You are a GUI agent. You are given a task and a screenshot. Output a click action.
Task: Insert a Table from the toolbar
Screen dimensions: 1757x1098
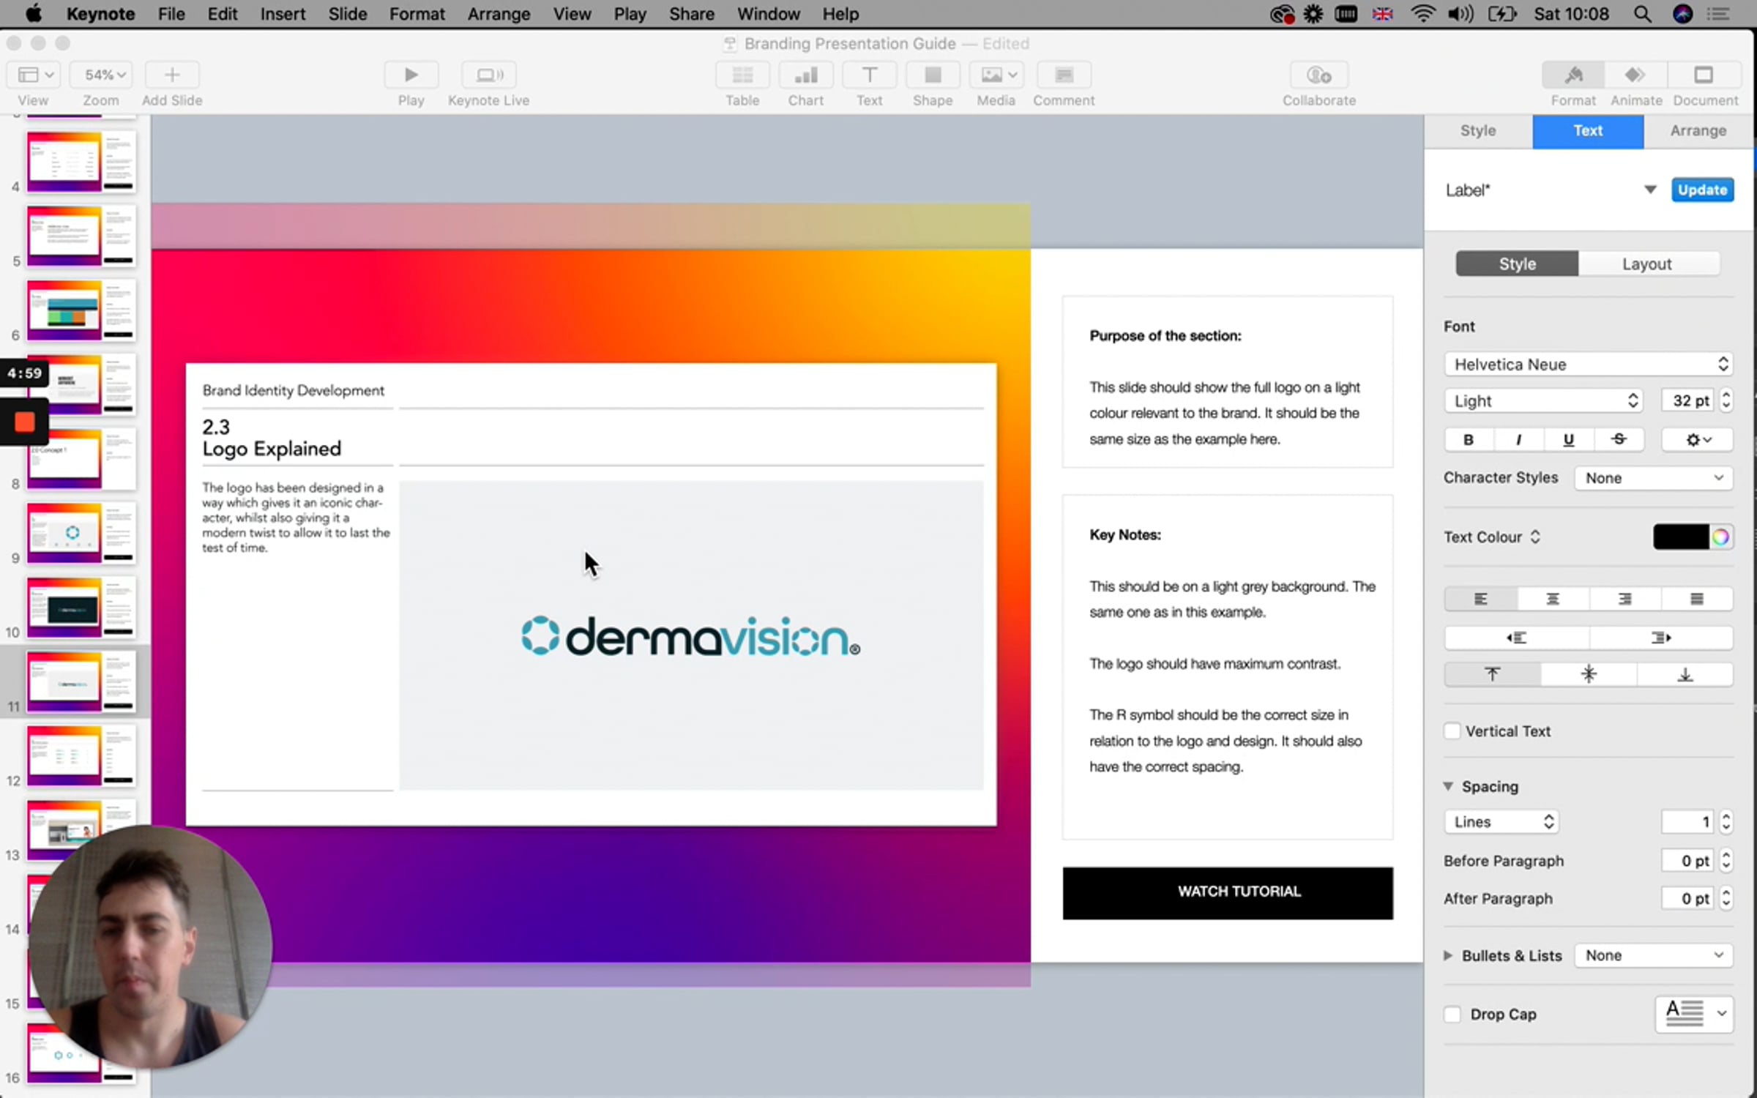(x=742, y=75)
